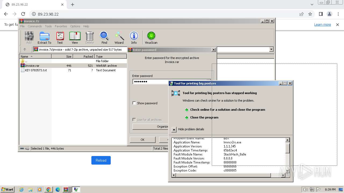Enable Show password checkbox
The width and height of the screenshot is (344, 193).
click(134, 103)
